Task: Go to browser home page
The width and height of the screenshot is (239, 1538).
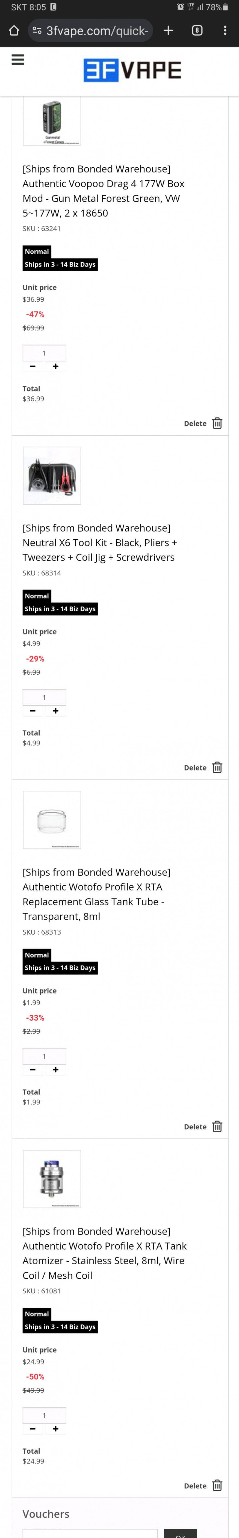Action: [x=14, y=30]
